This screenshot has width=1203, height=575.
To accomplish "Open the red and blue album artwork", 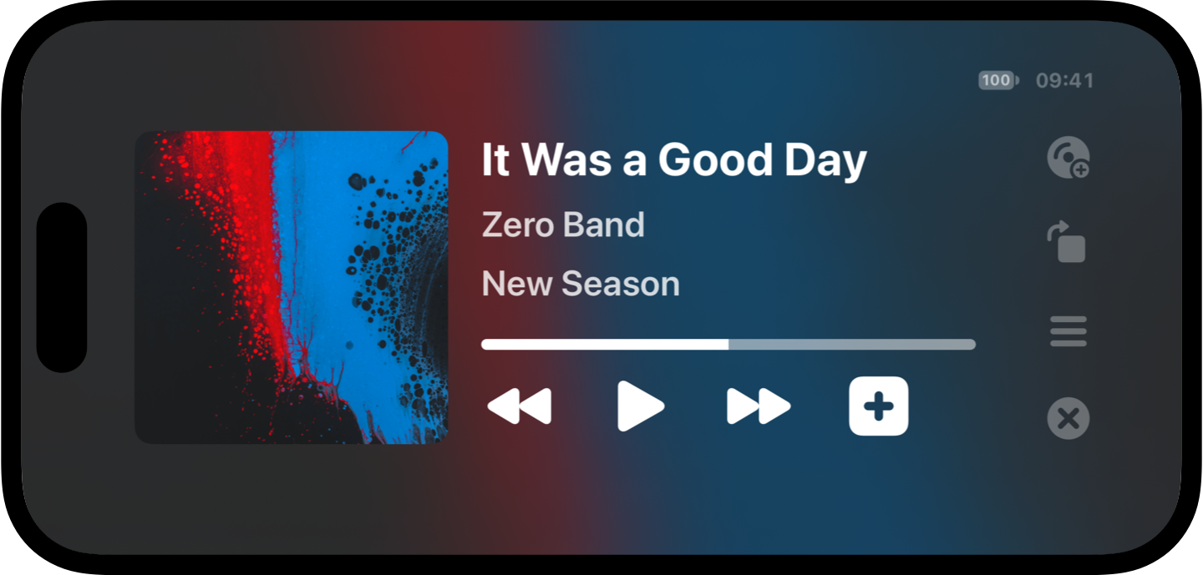I will click(x=292, y=287).
